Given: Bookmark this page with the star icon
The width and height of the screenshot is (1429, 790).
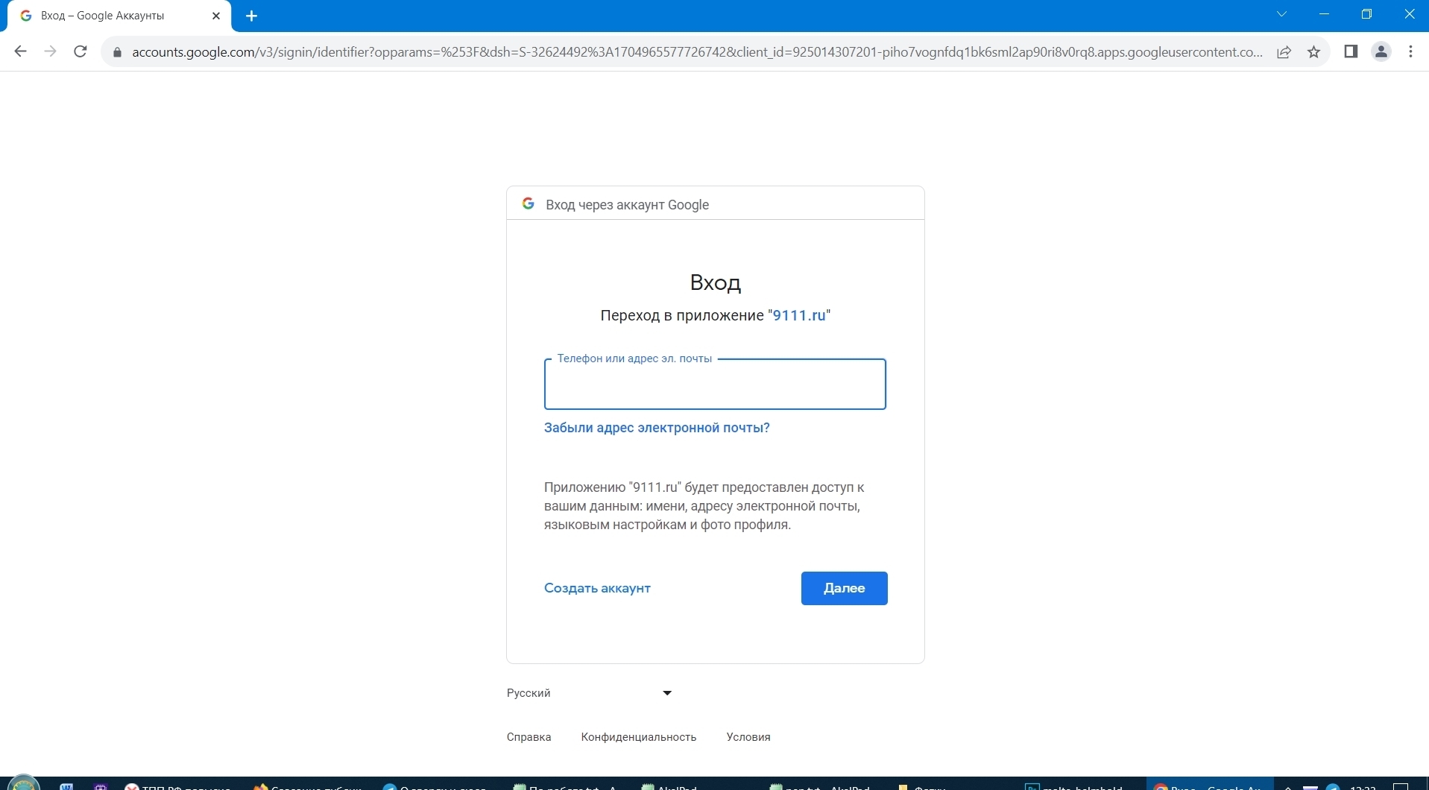Looking at the screenshot, I should pos(1313,51).
